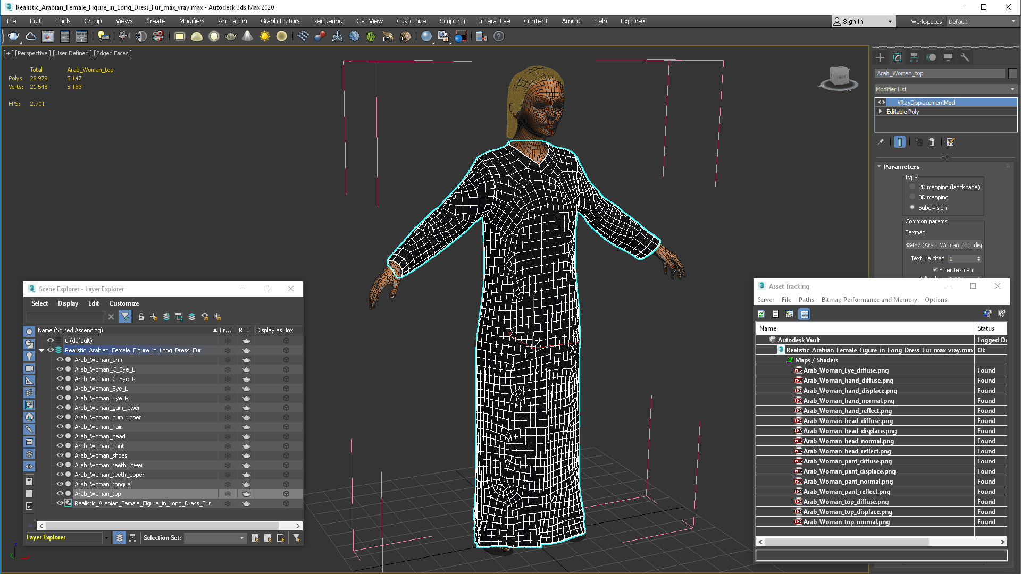Select 2D mapping (landscape) radio option
Screen dimensions: 1021x574
(913, 187)
